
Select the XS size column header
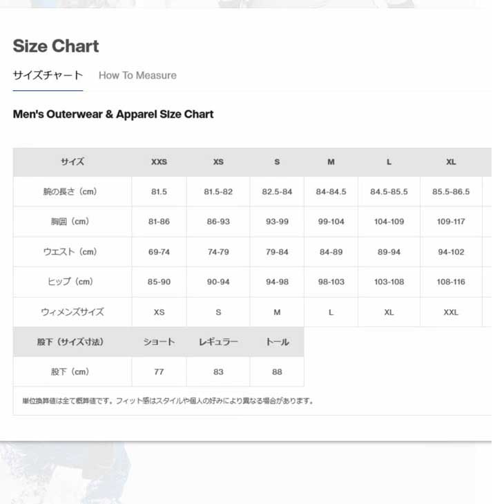pyautogui.click(x=218, y=162)
